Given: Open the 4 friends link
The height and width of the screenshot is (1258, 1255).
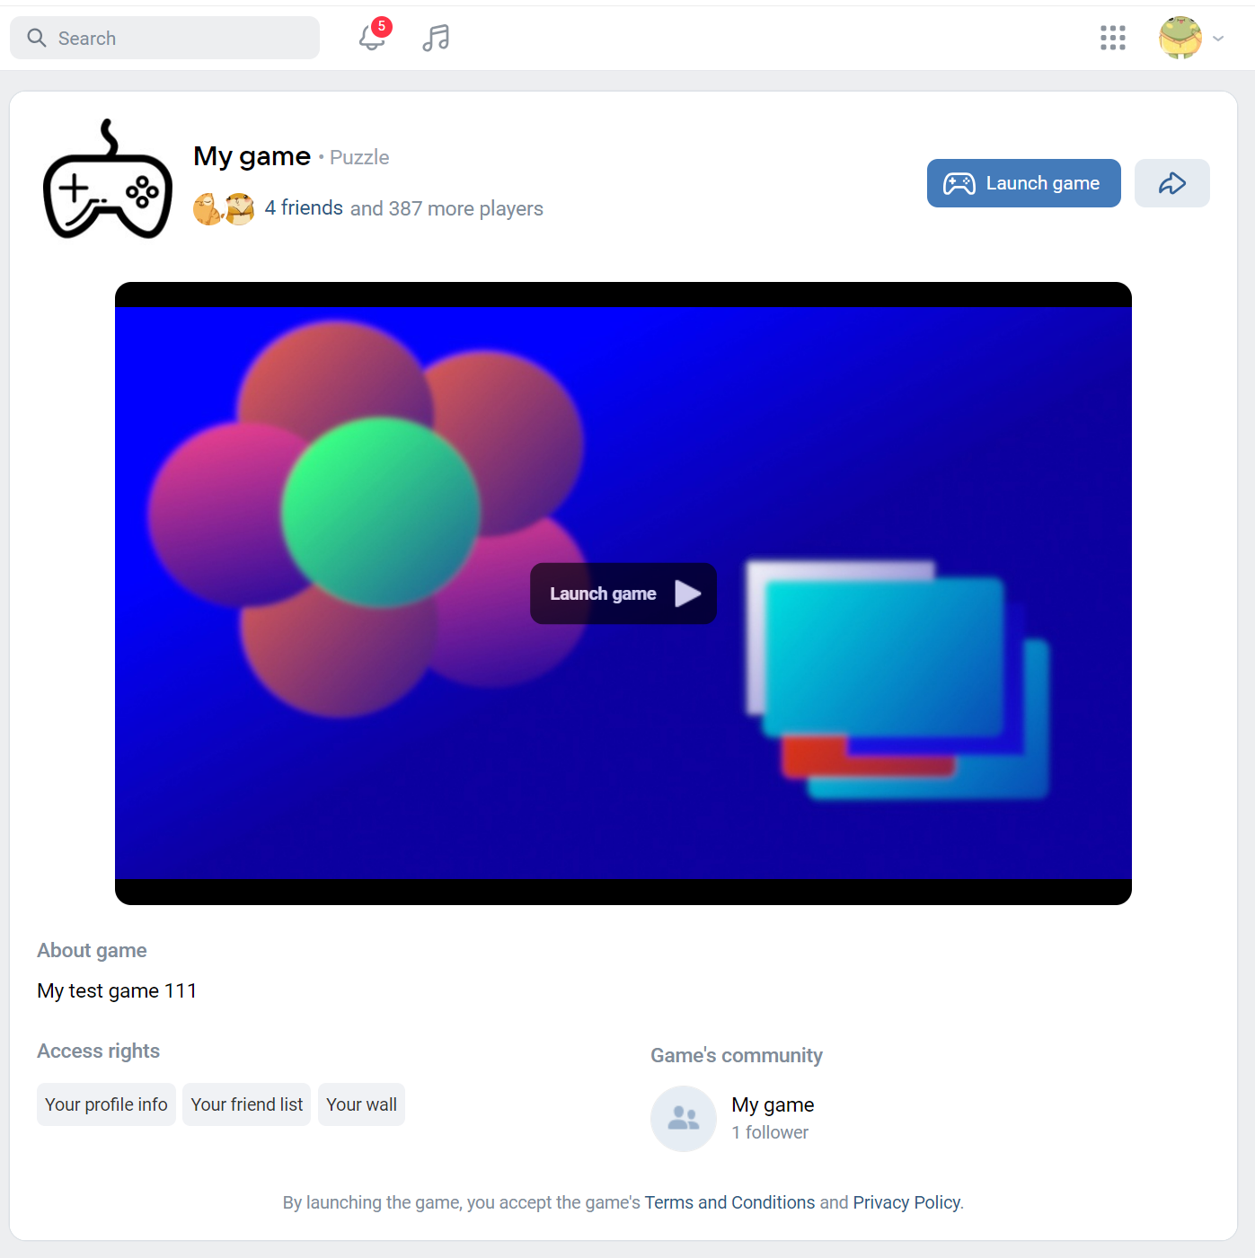Looking at the screenshot, I should pyautogui.click(x=304, y=208).
